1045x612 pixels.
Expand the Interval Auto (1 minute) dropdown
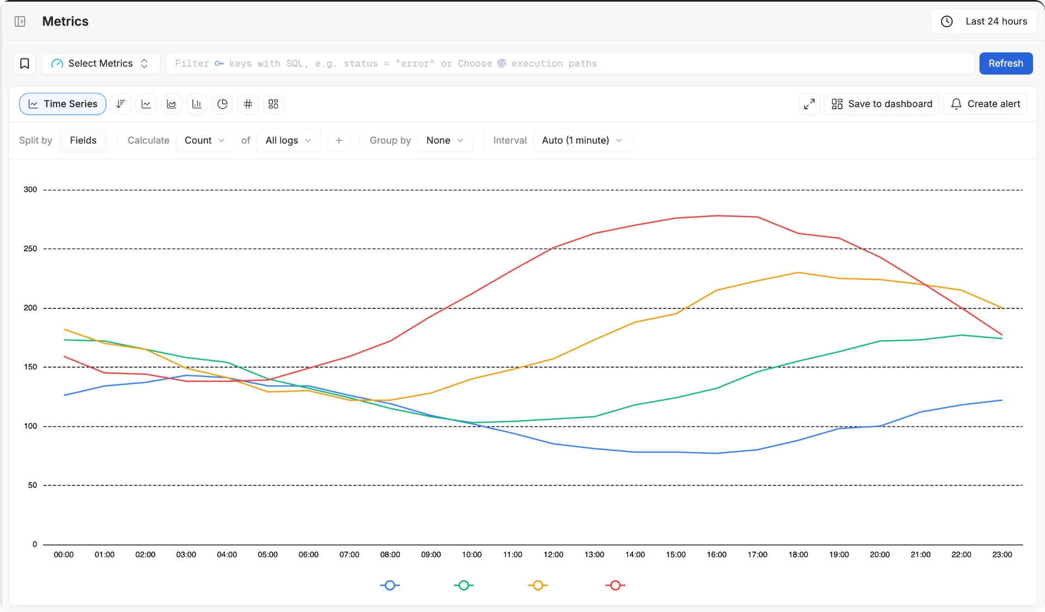tap(582, 140)
